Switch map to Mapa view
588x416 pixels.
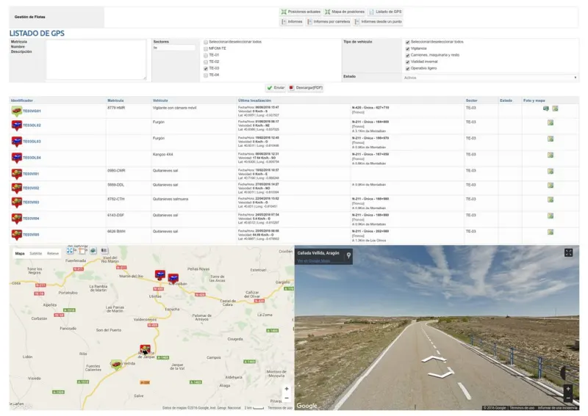(20, 254)
